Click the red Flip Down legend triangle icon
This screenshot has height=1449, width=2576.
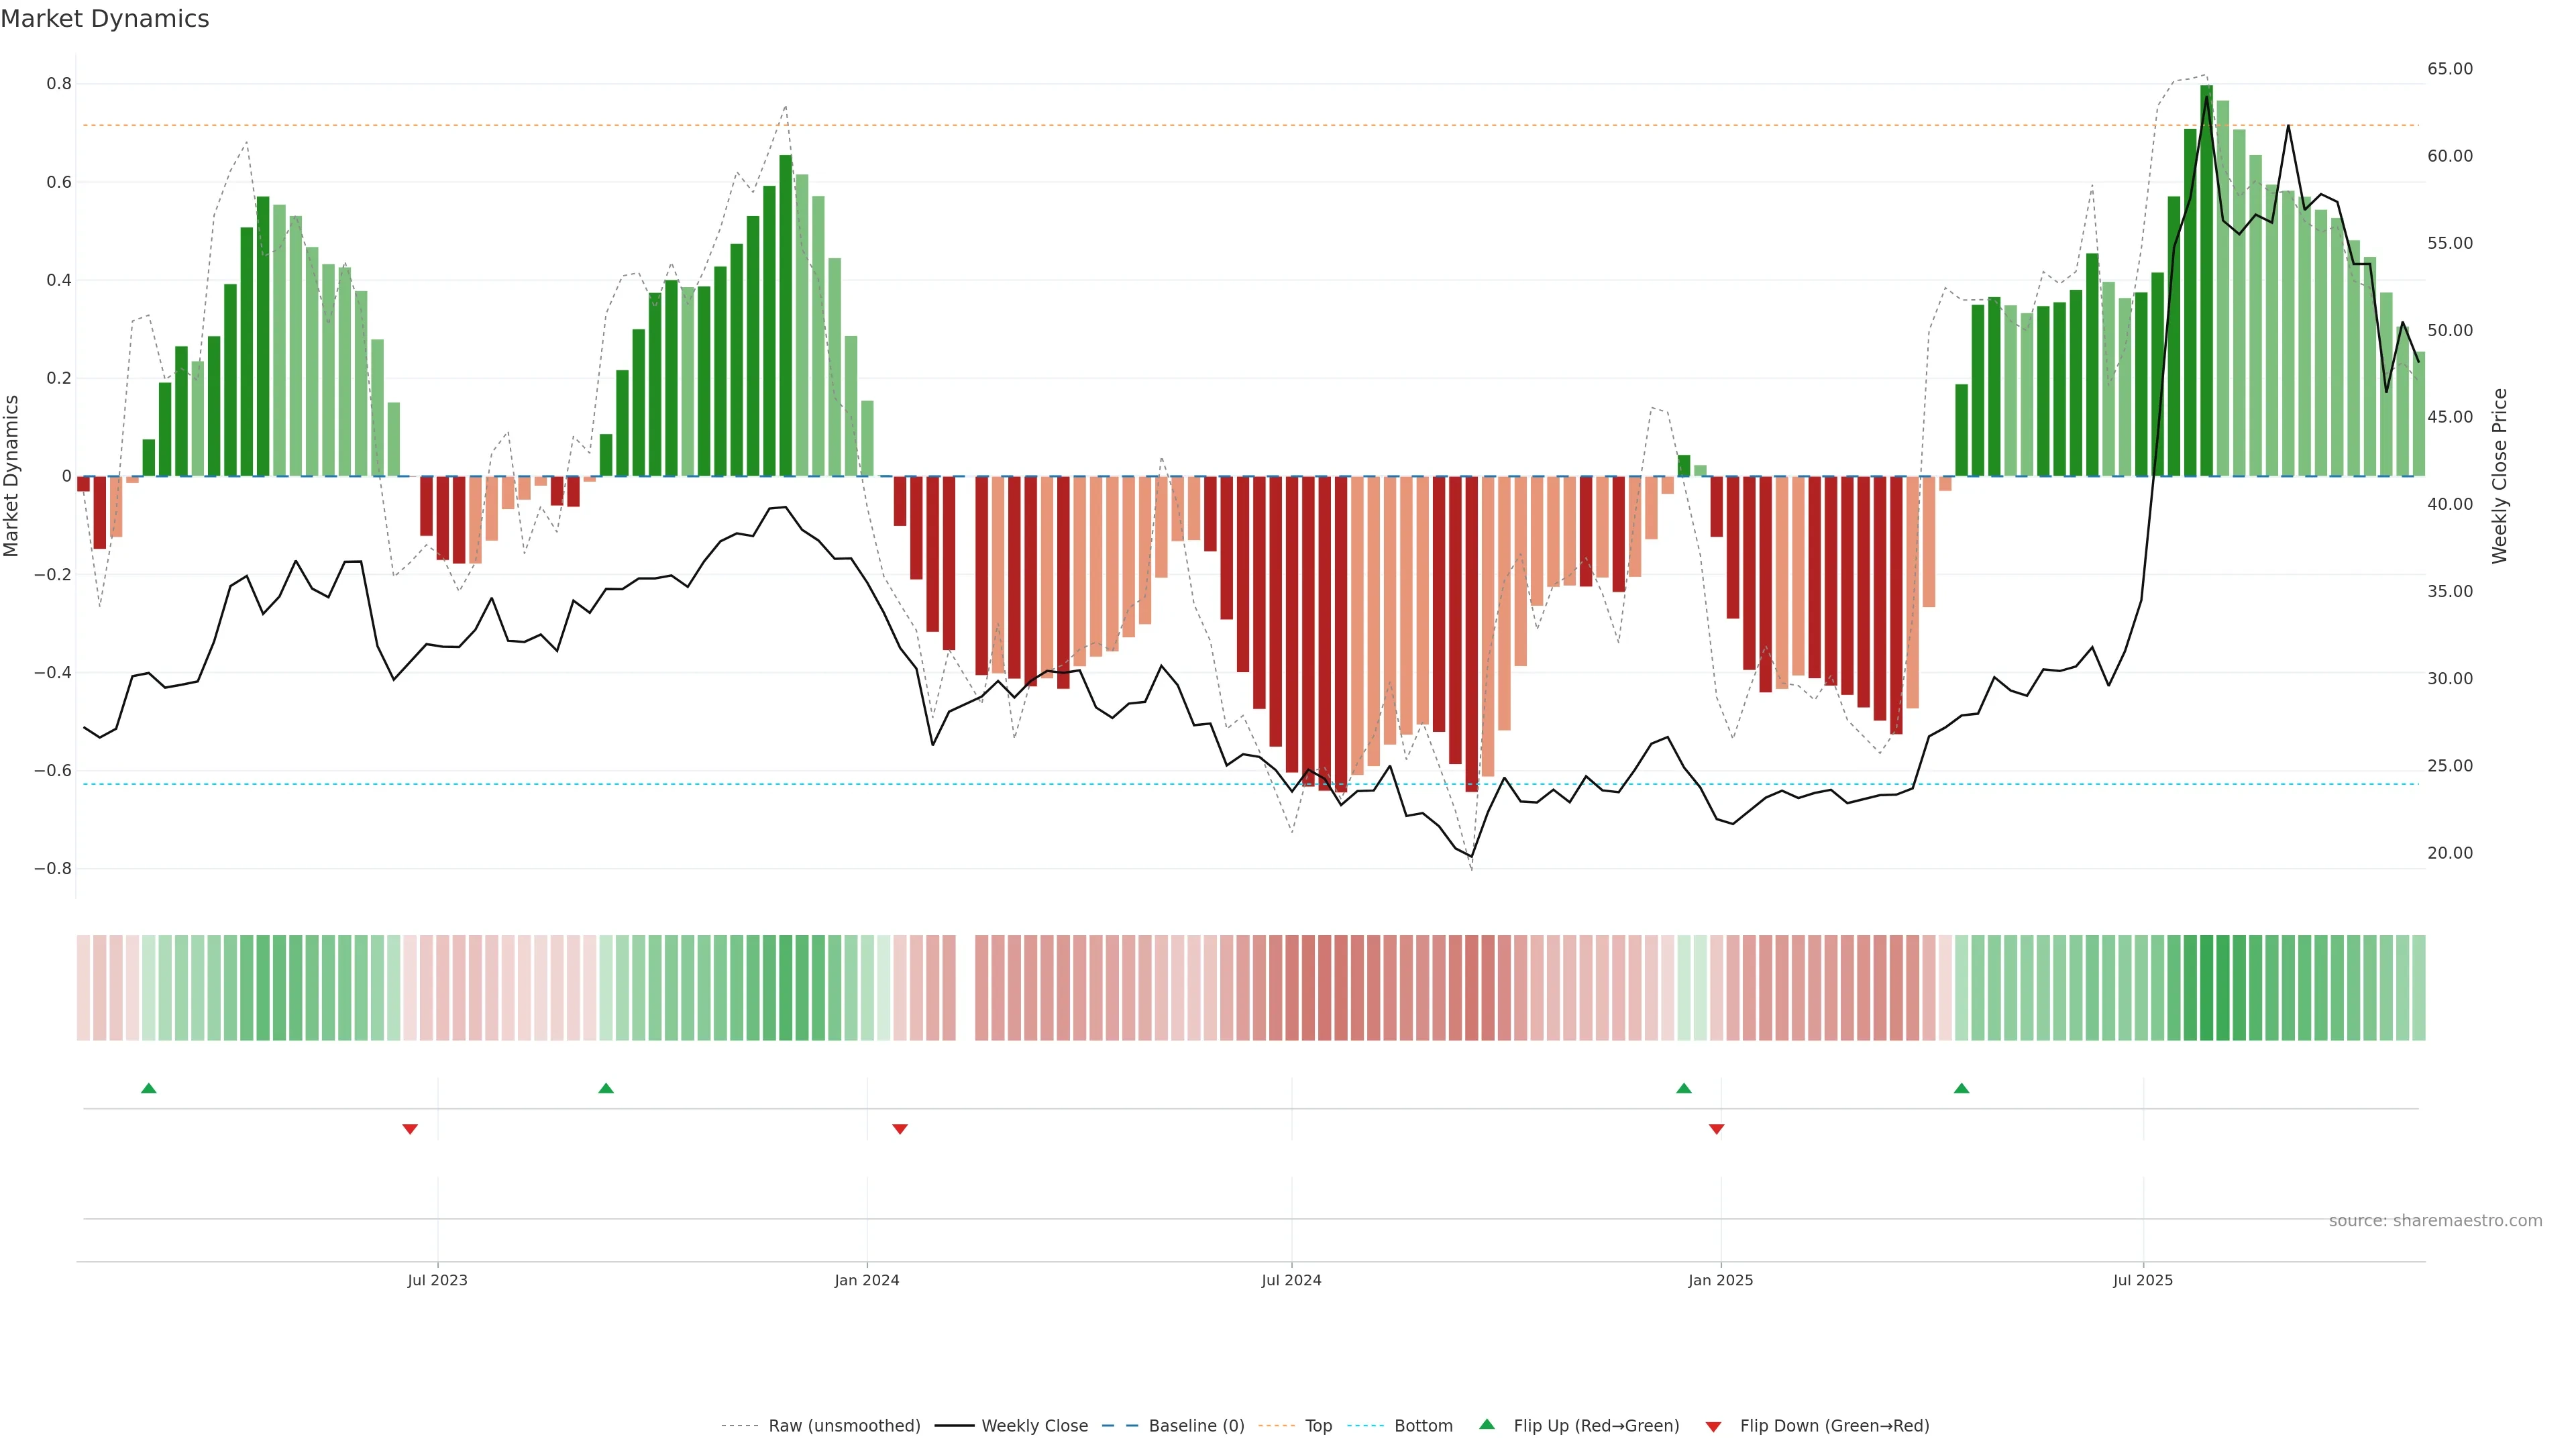(x=1713, y=1426)
